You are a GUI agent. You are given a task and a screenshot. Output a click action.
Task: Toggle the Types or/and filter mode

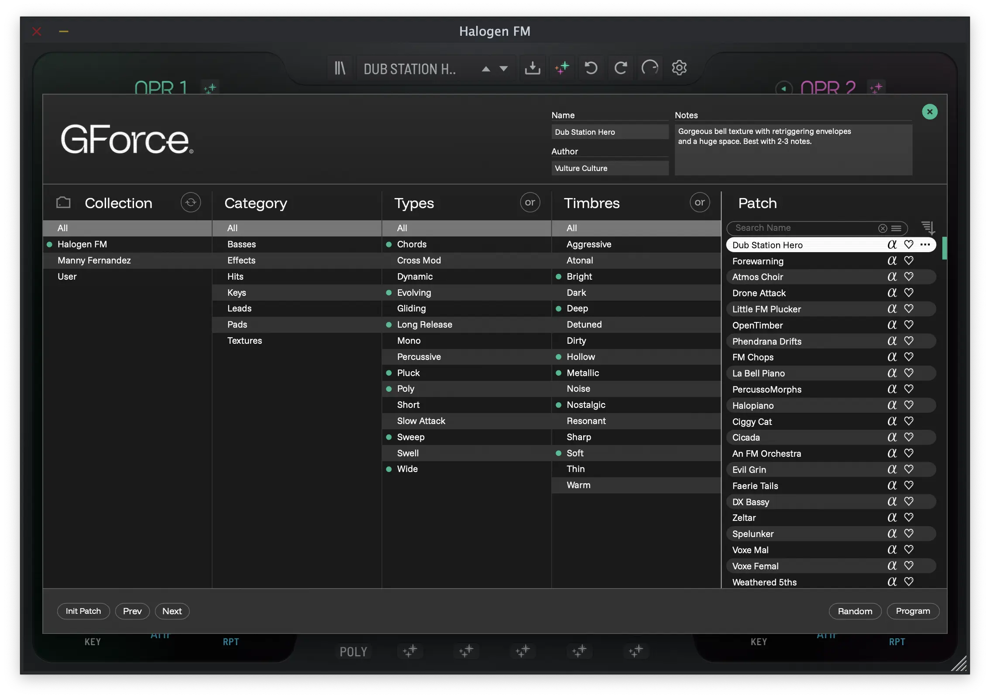(x=530, y=202)
